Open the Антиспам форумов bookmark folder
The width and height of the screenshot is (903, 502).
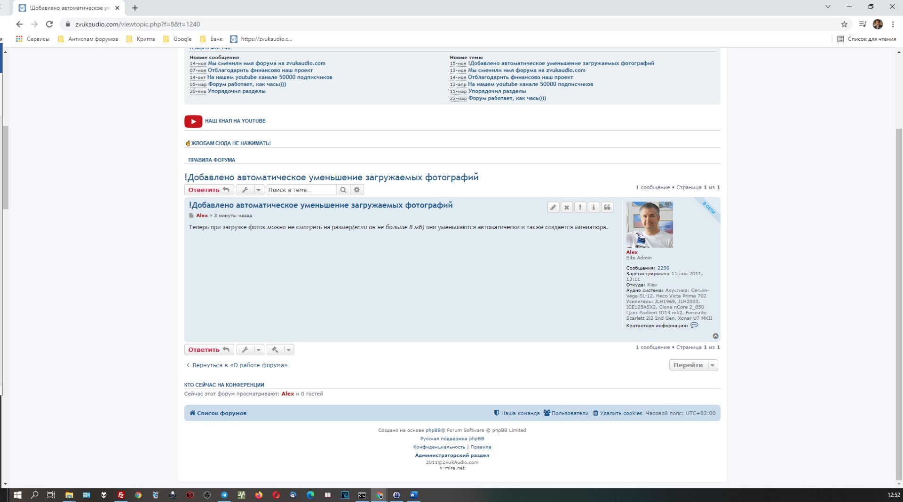point(88,39)
